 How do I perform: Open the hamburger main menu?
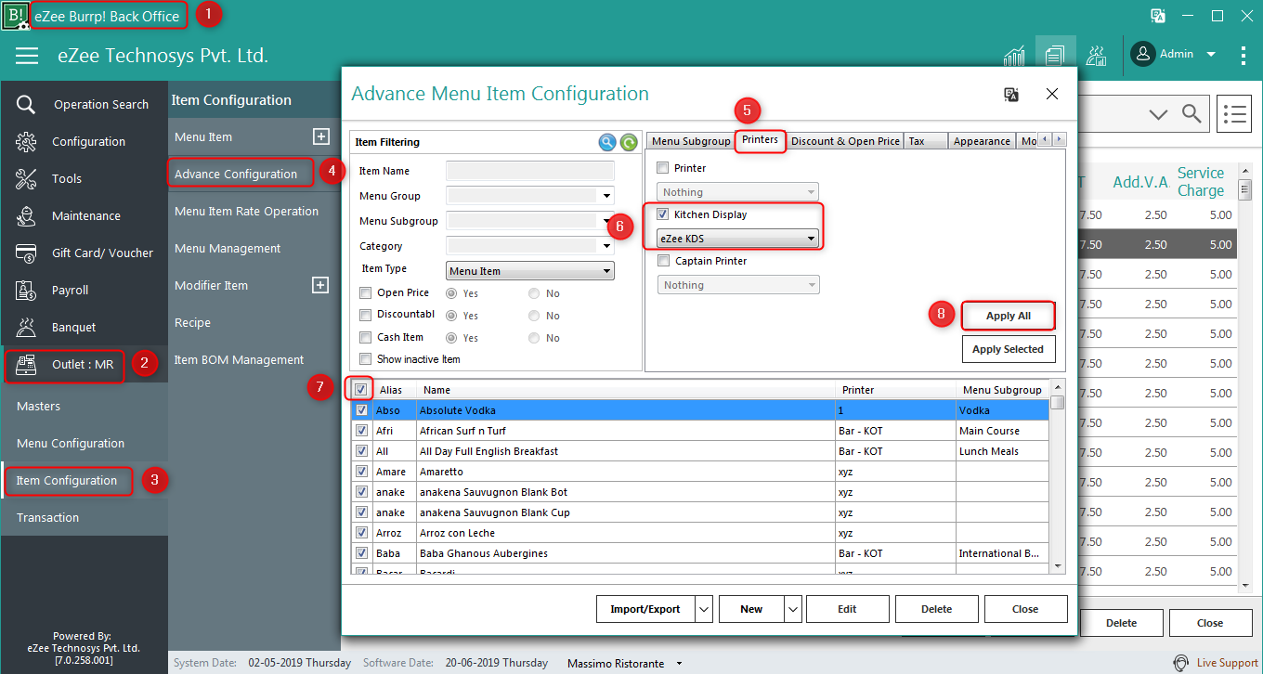(27, 56)
